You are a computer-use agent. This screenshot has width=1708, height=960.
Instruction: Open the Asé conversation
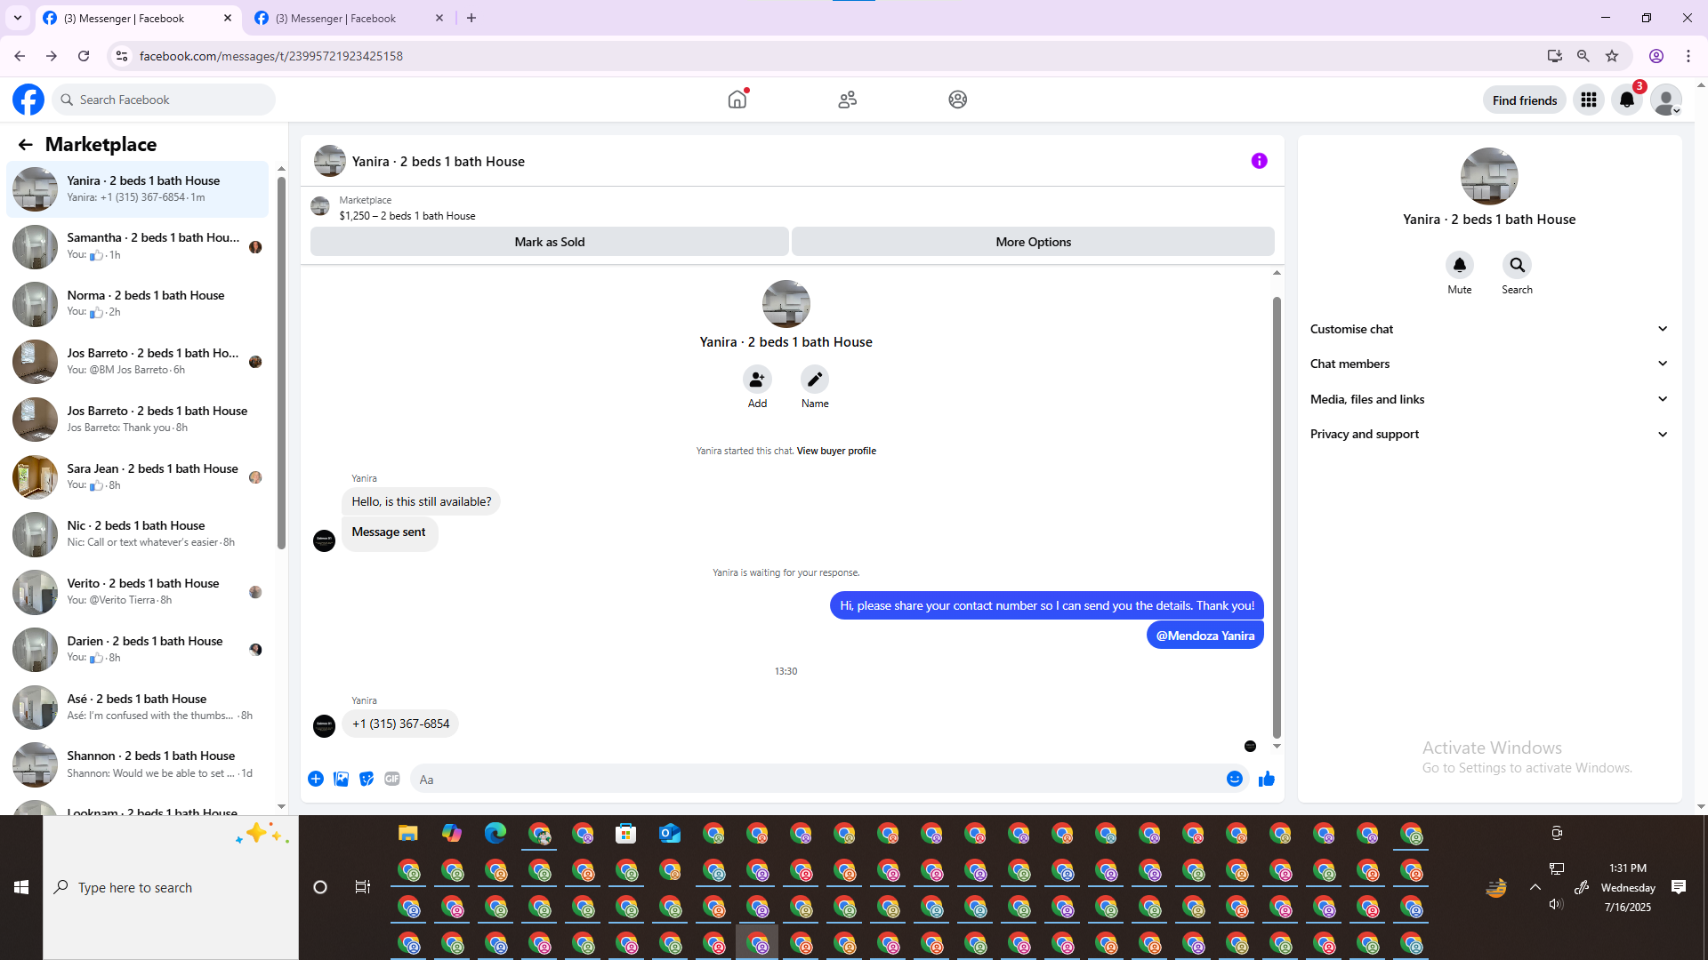pos(138,708)
